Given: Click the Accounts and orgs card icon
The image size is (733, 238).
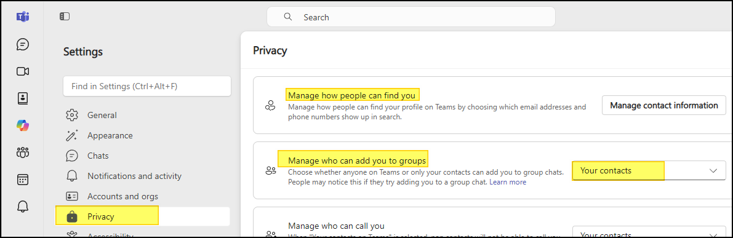Looking at the screenshot, I should (71, 196).
